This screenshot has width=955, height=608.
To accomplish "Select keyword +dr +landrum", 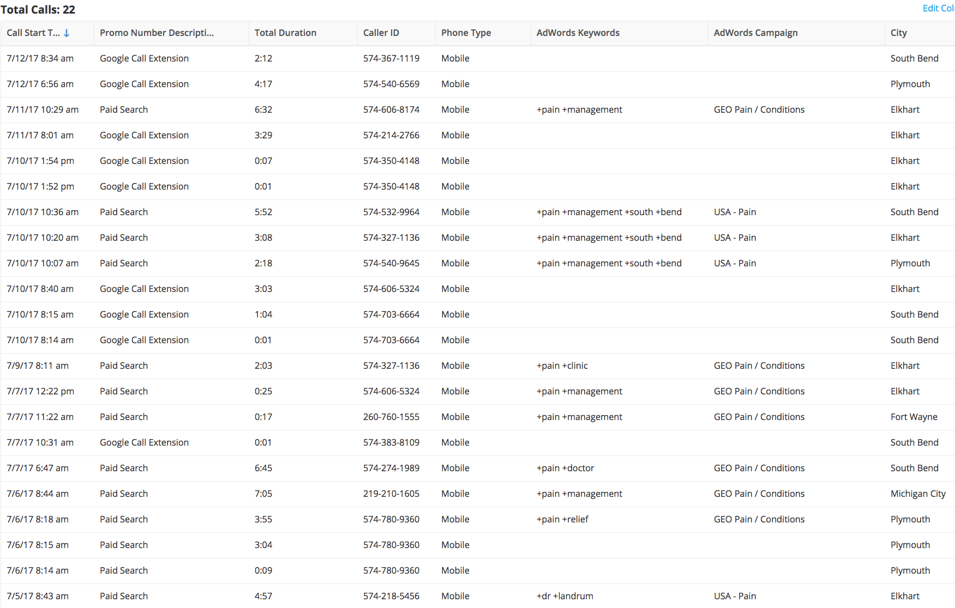I will [x=565, y=596].
